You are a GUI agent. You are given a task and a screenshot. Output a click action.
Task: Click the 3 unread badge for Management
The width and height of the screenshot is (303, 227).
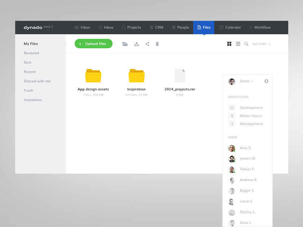point(232,124)
